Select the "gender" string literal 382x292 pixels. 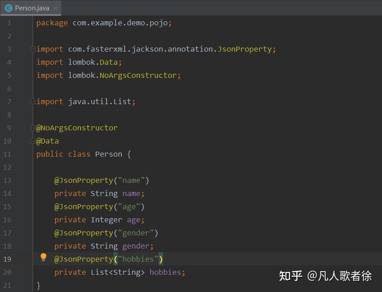tap(137, 233)
